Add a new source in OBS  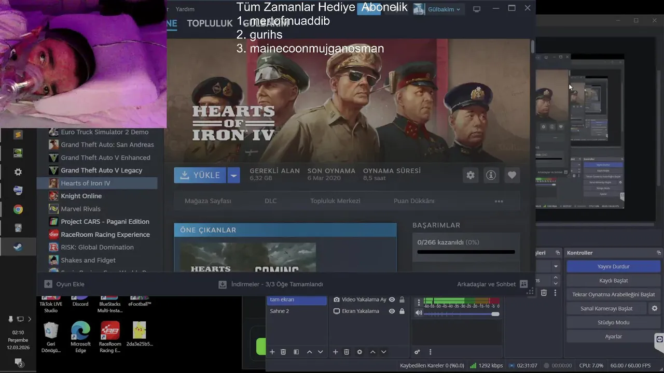(335, 352)
